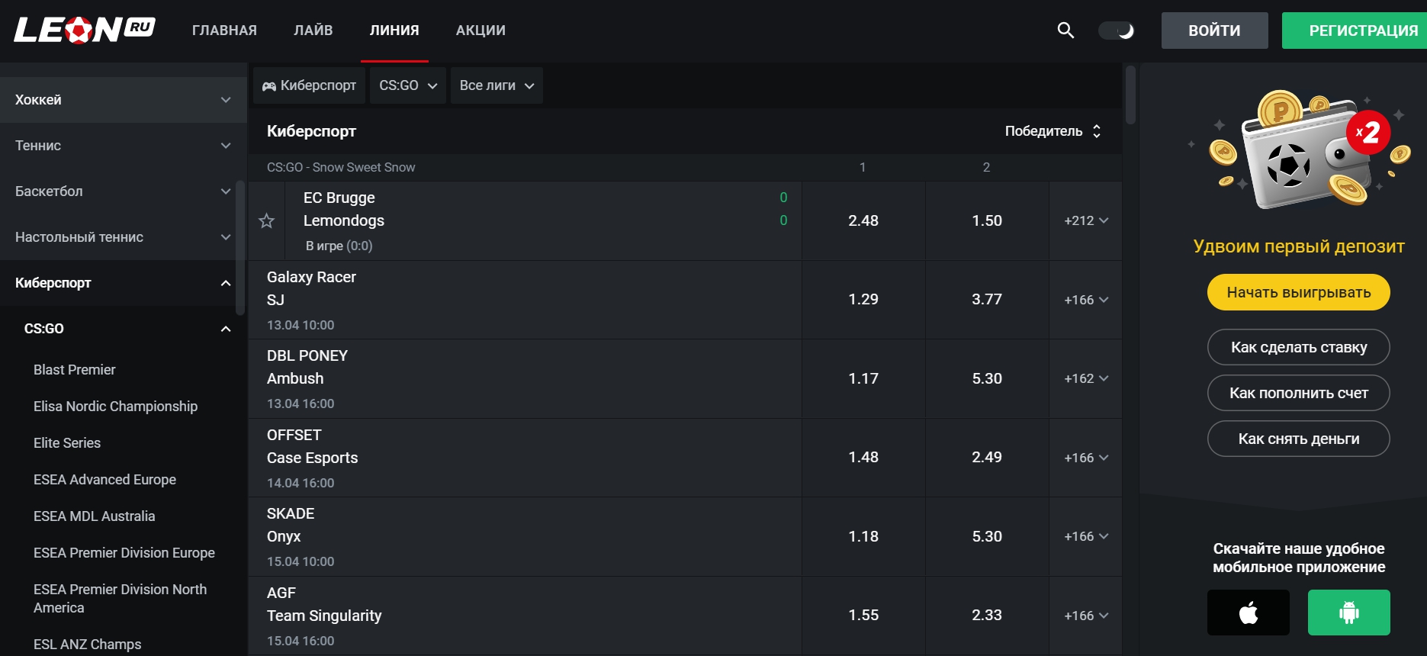This screenshot has height=656, width=1427.
Task: Open the АКЦИИ tab
Action: [480, 31]
